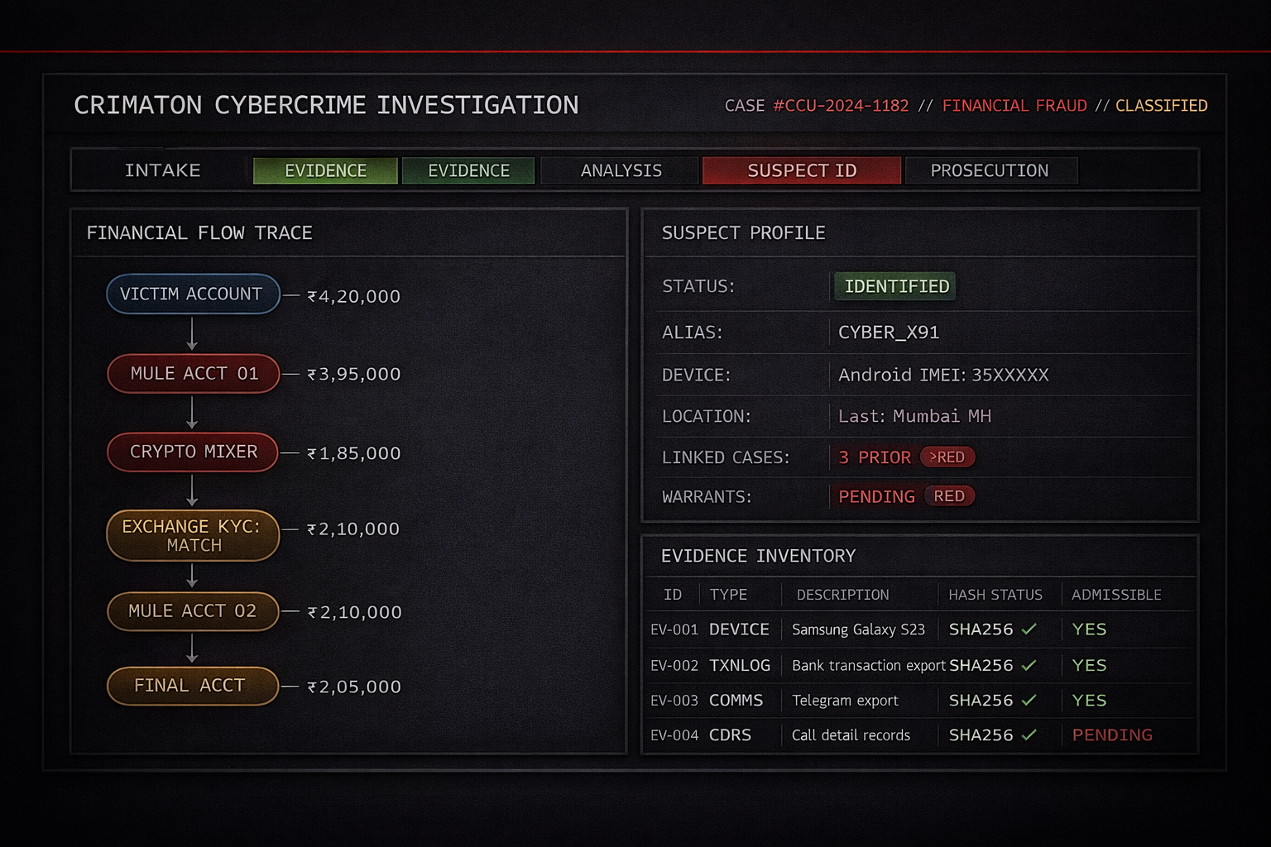The width and height of the screenshot is (1271, 847).
Task: Click the SHA256 checkmark beside Bank transaction export
Action: (1029, 665)
